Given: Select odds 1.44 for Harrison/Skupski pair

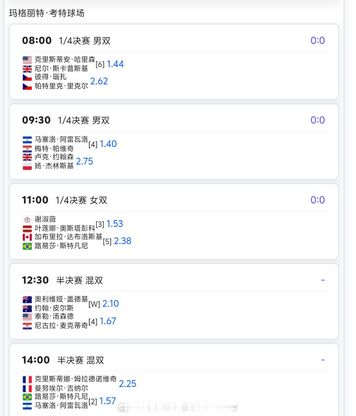Looking at the screenshot, I should [115, 64].
